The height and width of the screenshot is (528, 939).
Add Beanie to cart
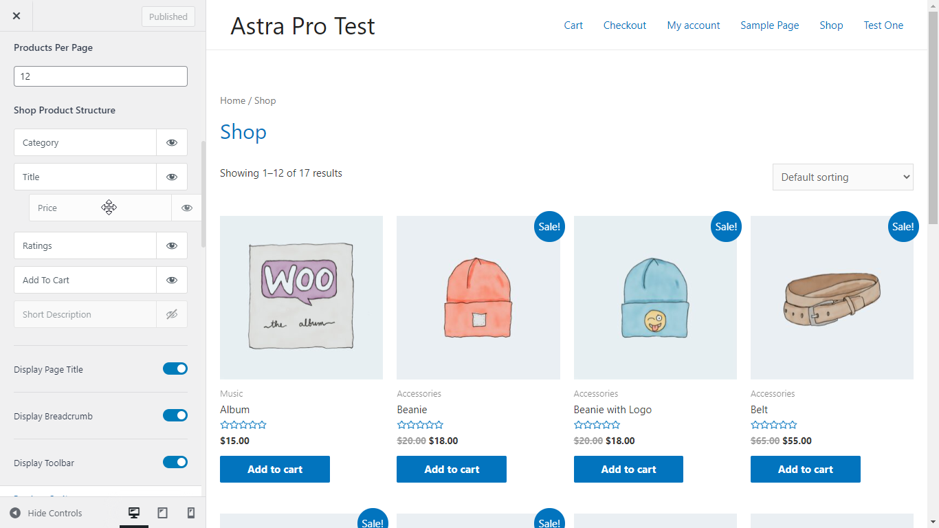coord(452,469)
